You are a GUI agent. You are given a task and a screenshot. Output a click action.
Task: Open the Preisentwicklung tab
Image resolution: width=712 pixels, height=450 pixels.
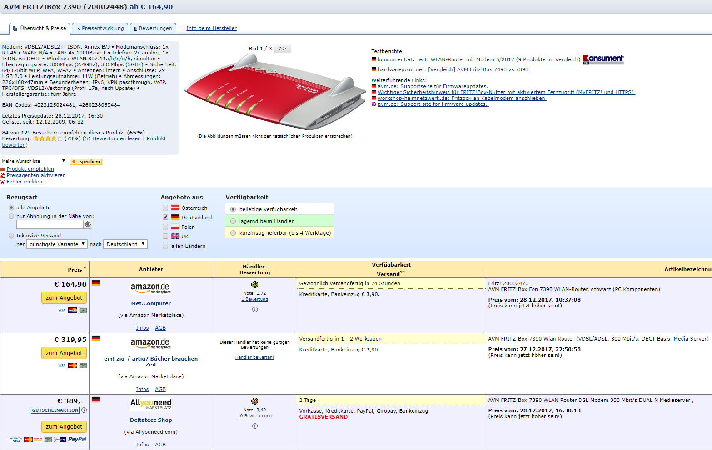coord(100,28)
